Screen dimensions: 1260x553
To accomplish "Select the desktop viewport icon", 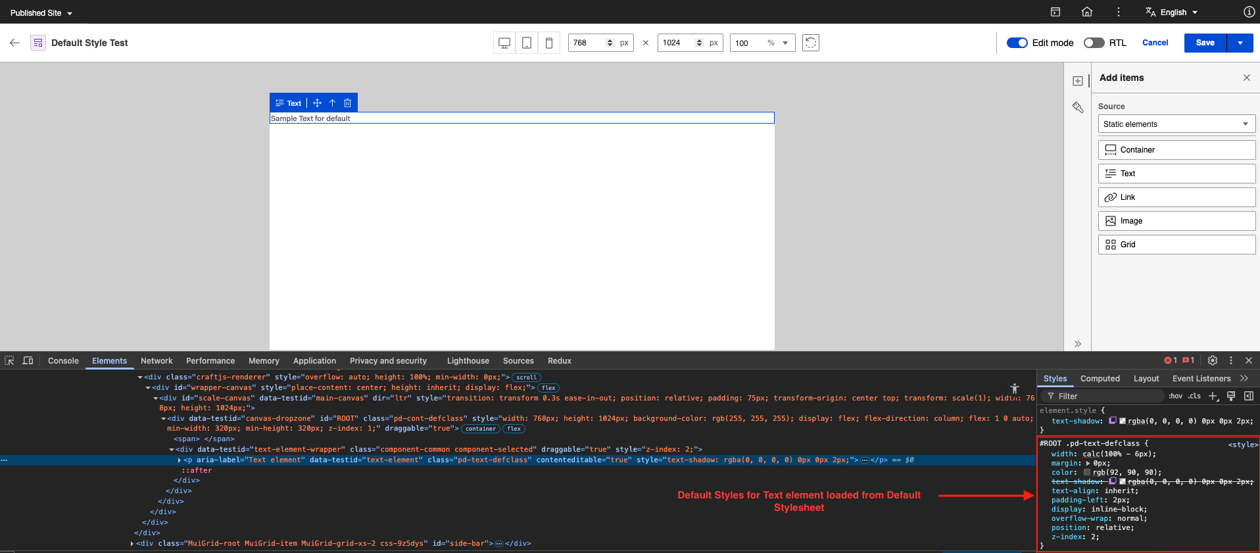I will click(504, 43).
